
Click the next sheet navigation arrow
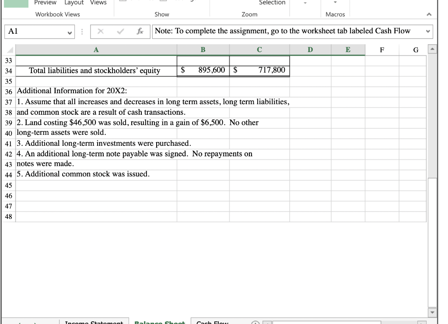click(x=35, y=322)
